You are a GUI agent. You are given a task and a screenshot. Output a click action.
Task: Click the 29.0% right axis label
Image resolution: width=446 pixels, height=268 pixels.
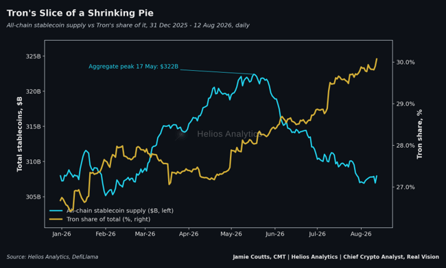click(x=406, y=104)
